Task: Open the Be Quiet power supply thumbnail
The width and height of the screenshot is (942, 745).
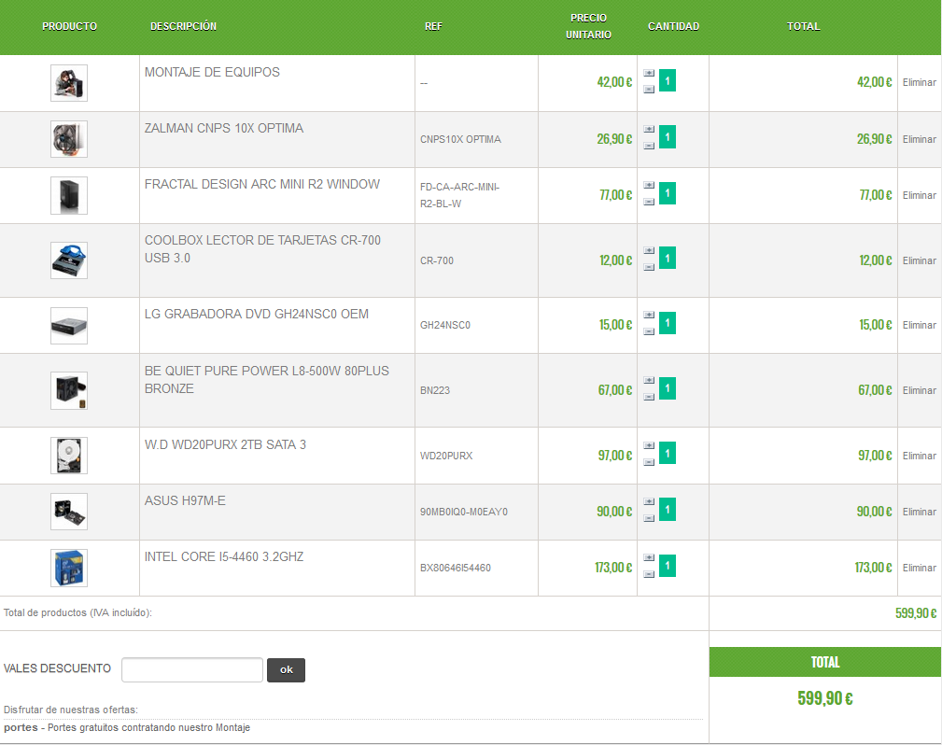Action: 69,390
